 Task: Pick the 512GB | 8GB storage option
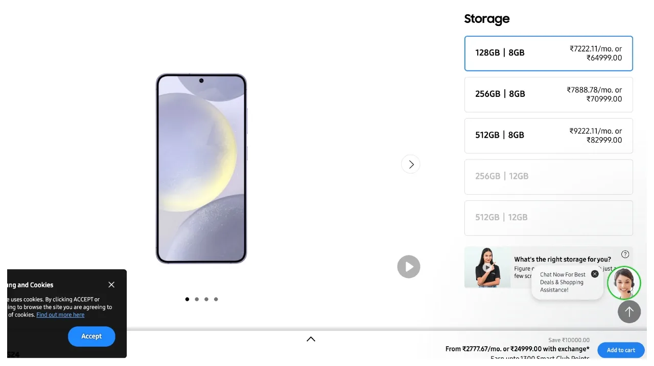coord(549,136)
